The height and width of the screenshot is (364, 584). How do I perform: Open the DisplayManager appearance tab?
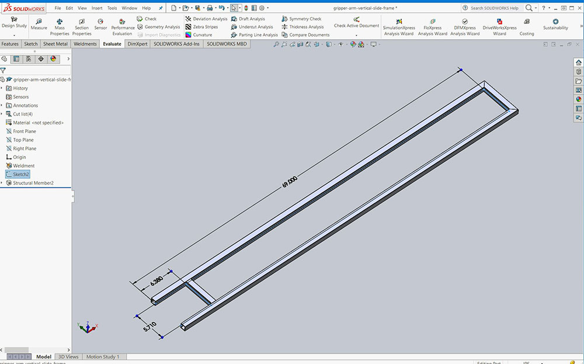pyautogui.click(x=53, y=59)
